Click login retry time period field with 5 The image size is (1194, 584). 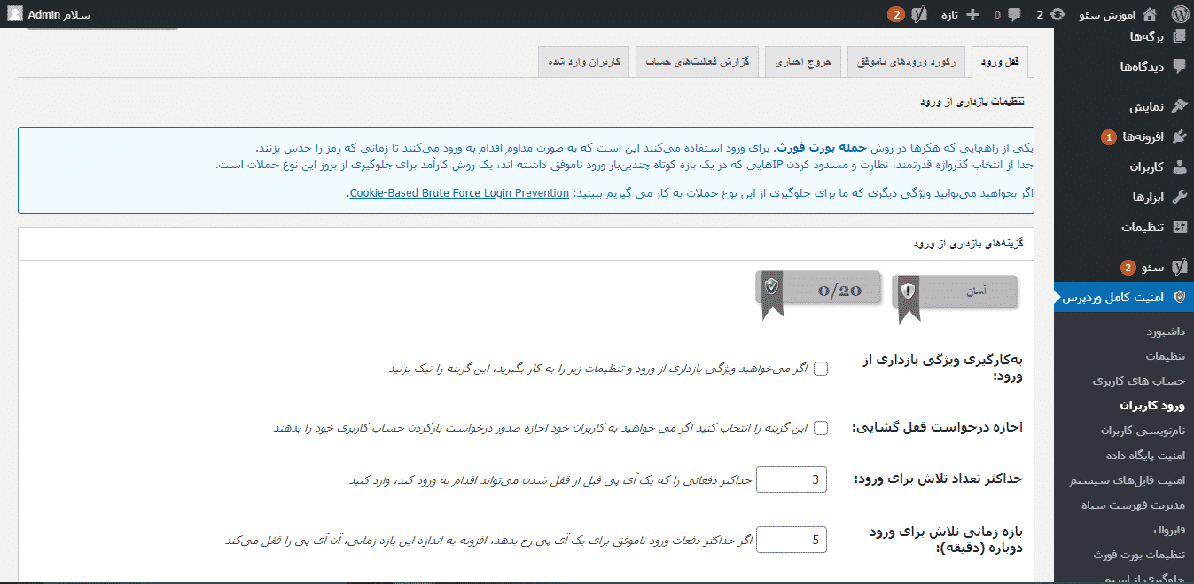(792, 539)
